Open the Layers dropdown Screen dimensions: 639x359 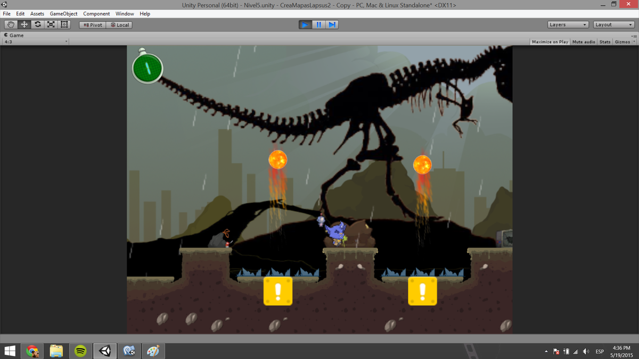pos(568,24)
